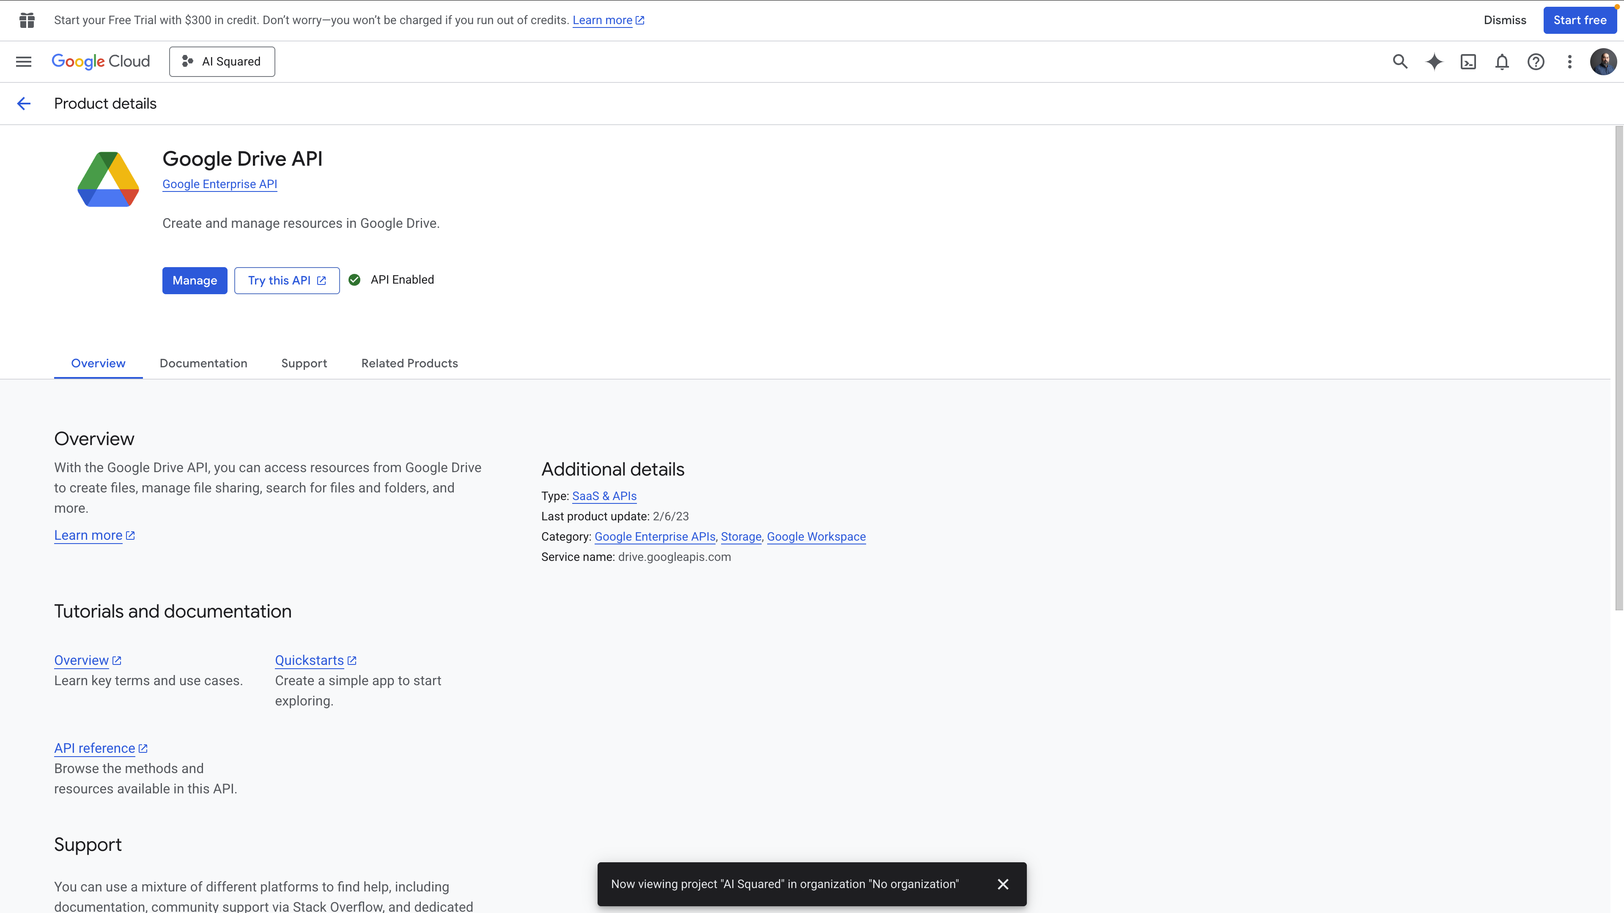Image resolution: width=1624 pixels, height=913 pixels.
Task: Open the AI Squared project picker
Action: 222,62
